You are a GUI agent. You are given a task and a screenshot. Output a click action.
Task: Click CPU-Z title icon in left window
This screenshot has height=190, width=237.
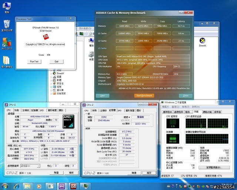point(6,105)
